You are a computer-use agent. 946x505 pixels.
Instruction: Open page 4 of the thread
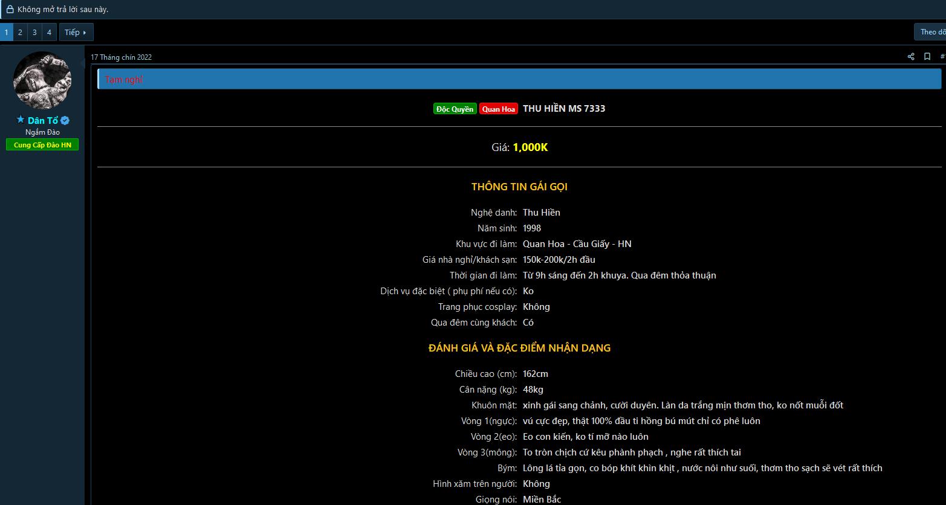pos(49,32)
